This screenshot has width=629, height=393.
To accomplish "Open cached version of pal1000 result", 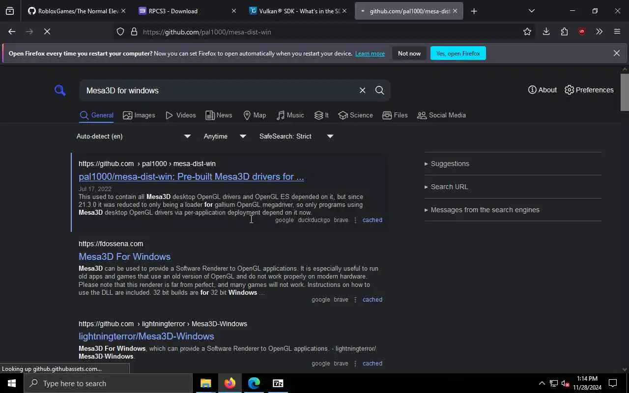I will tap(372, 220).
